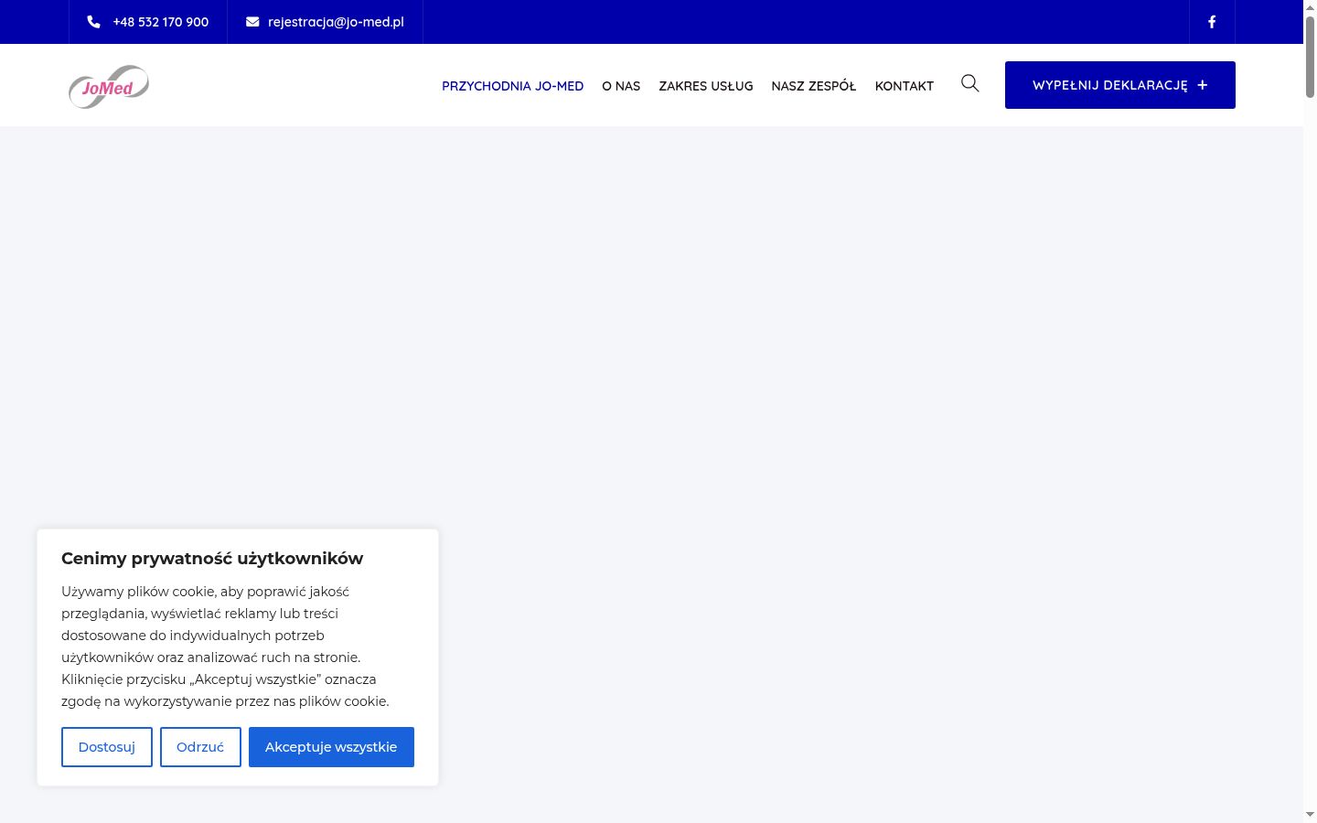Click the phone handset icon in top bar

pos(93,22)
